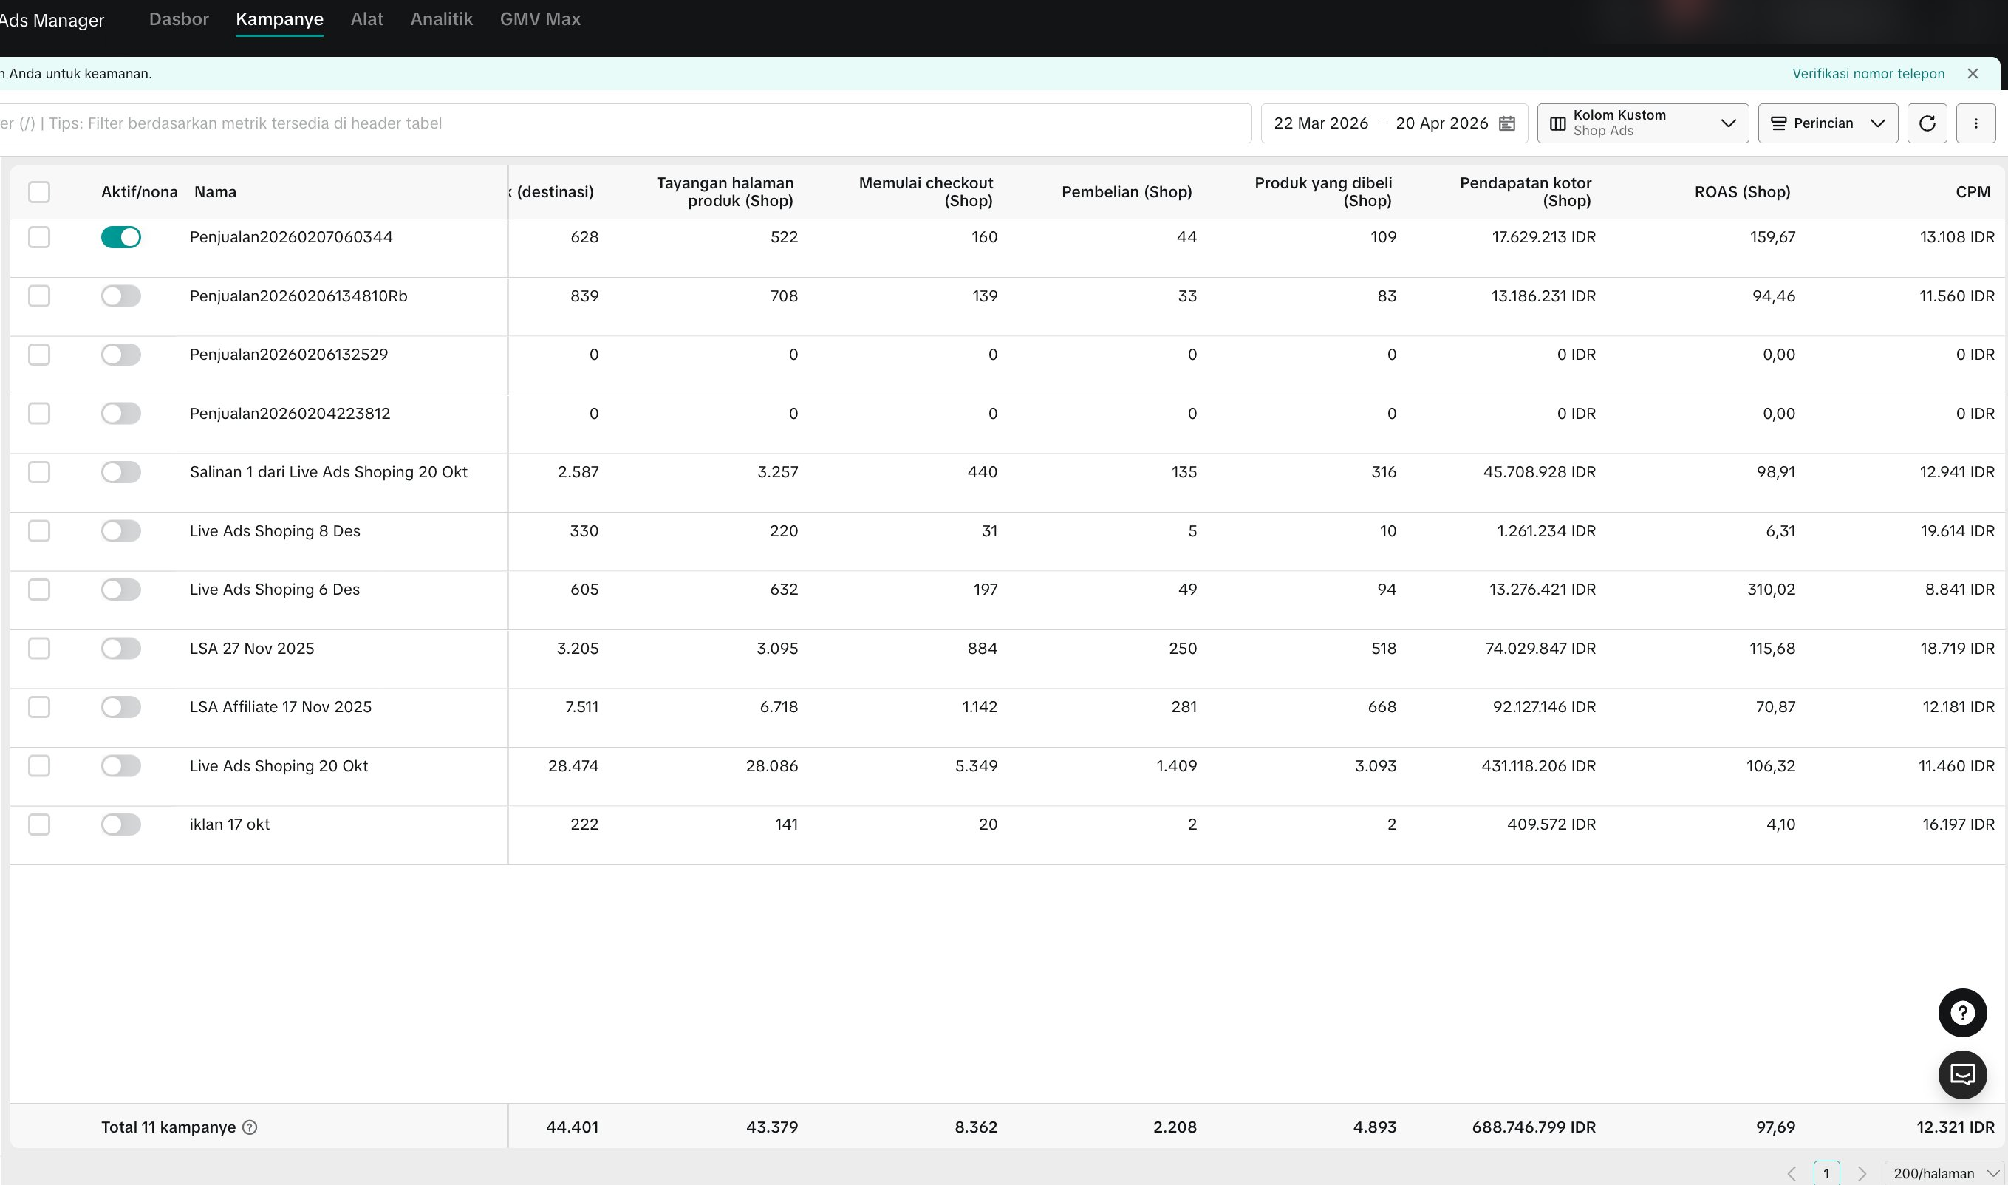
Task: Open the feedback chat floating button
Action: 1961,1074
